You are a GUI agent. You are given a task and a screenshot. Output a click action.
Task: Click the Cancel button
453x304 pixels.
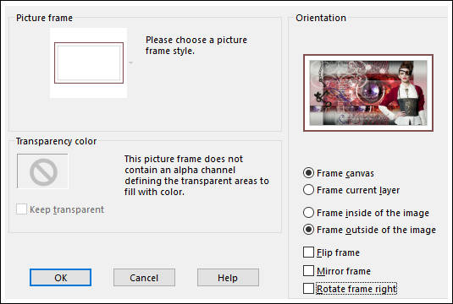(144, 278)
